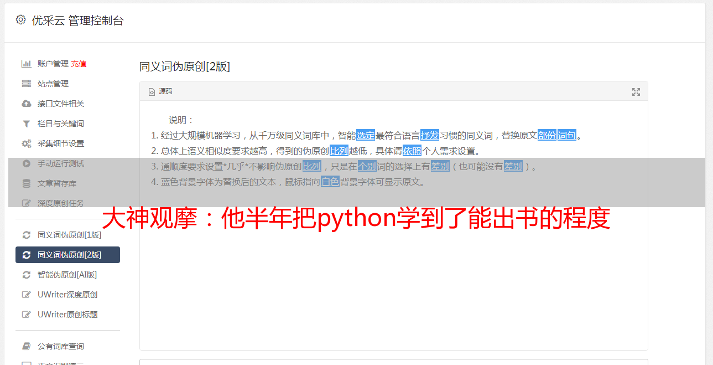Click the 栏目与关键词 filter icon
The image size is (713, 365).
coord(26,124)
